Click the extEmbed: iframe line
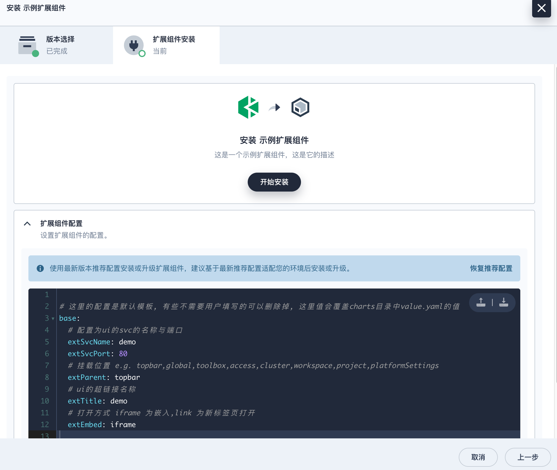Viewport: 557px width, 470px height. point(102,425)
